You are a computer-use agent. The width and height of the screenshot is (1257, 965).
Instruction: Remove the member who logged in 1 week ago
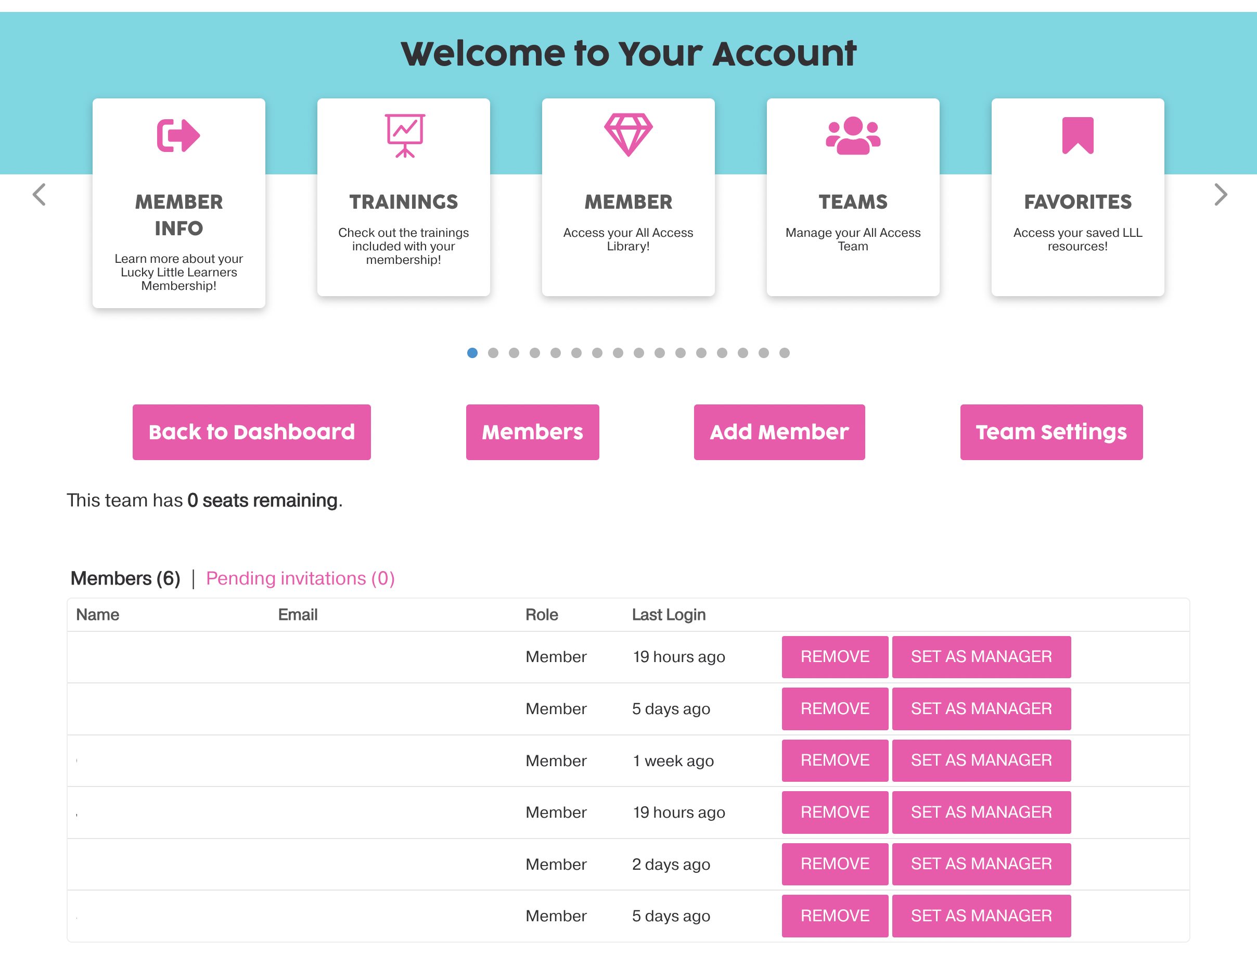[x=835, y=760]
